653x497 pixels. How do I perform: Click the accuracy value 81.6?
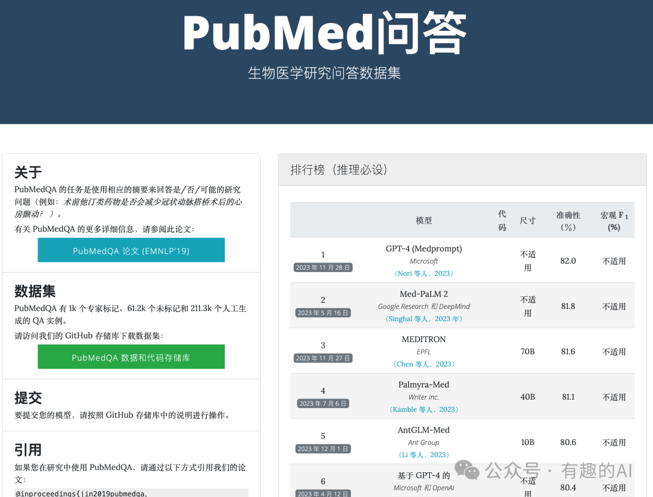(568, 352)
